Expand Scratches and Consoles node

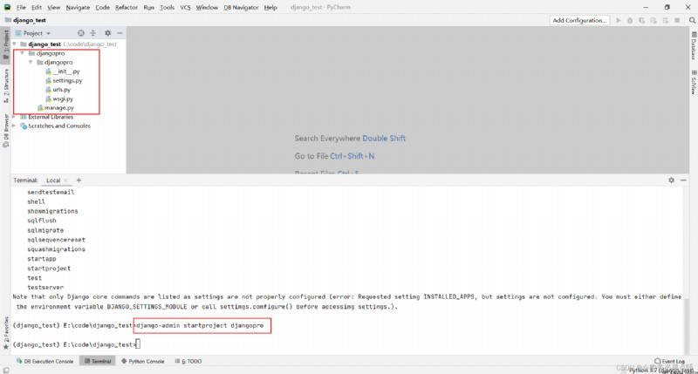coord(15,126)
